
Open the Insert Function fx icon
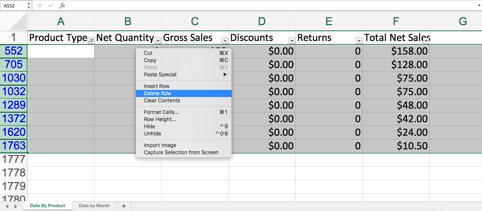(63, 6)
